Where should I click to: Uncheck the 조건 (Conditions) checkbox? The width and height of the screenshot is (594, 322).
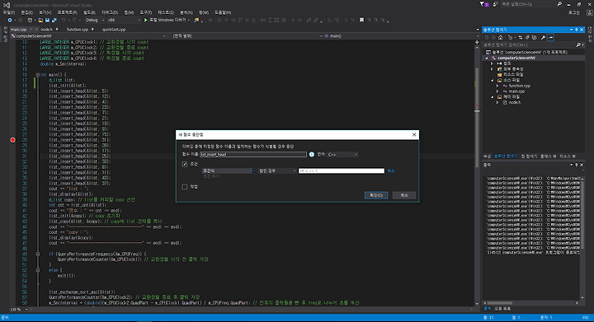click(x=185, y=164)
